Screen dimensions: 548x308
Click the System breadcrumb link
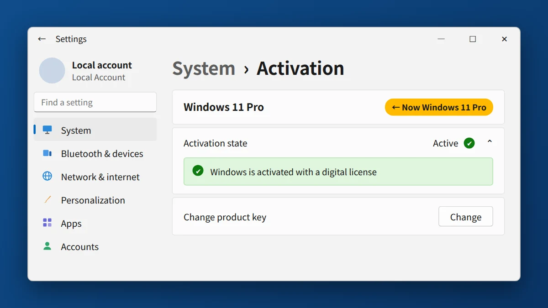pos(204,68)
